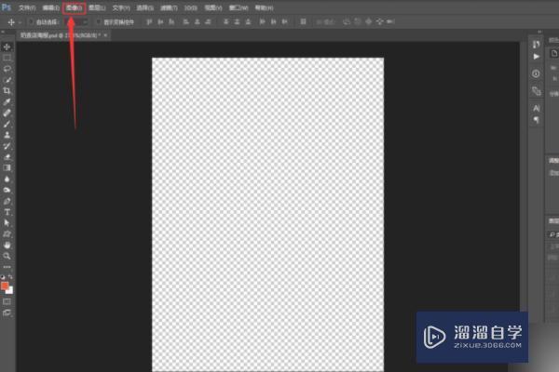The height and width of the screenshot is (372, 559).
Task: Select the Horizontal Type tool
Action: (7, 212)
